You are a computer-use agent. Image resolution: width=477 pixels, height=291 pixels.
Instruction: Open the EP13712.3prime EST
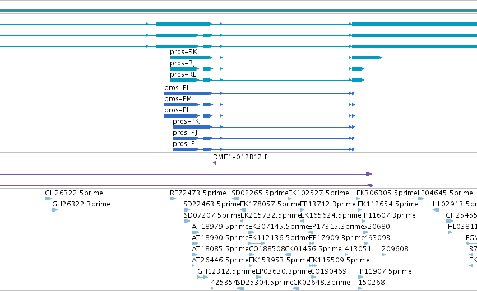coord(302,210)
